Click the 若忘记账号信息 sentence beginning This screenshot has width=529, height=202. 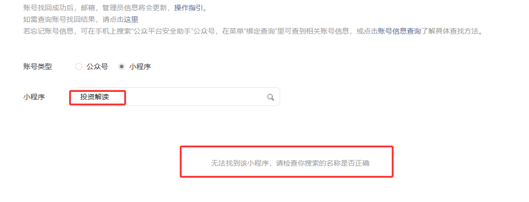(x=48, y=31)
